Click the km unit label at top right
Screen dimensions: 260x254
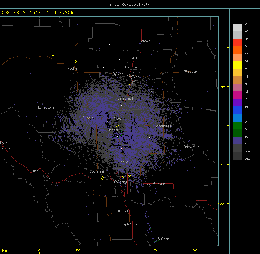pos(224,13)
